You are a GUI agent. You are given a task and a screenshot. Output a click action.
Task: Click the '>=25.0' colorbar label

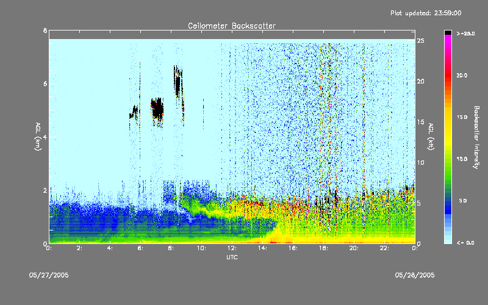point(465,34)
